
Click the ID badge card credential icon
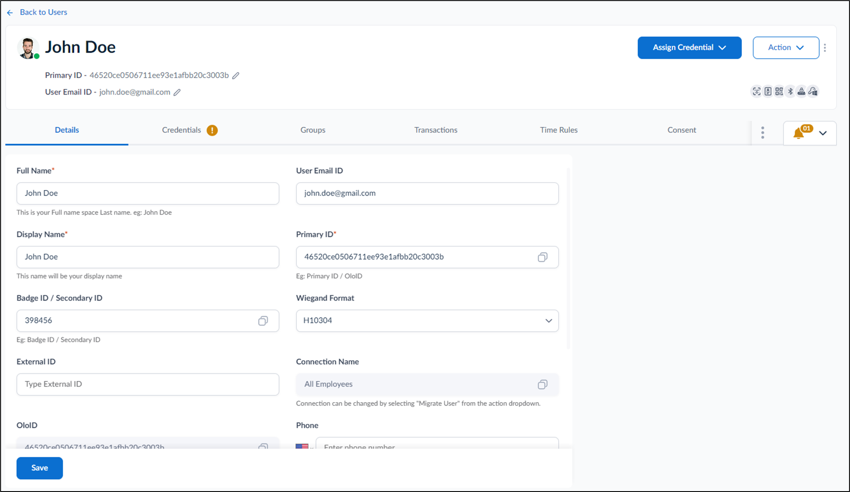click(768, 92)
